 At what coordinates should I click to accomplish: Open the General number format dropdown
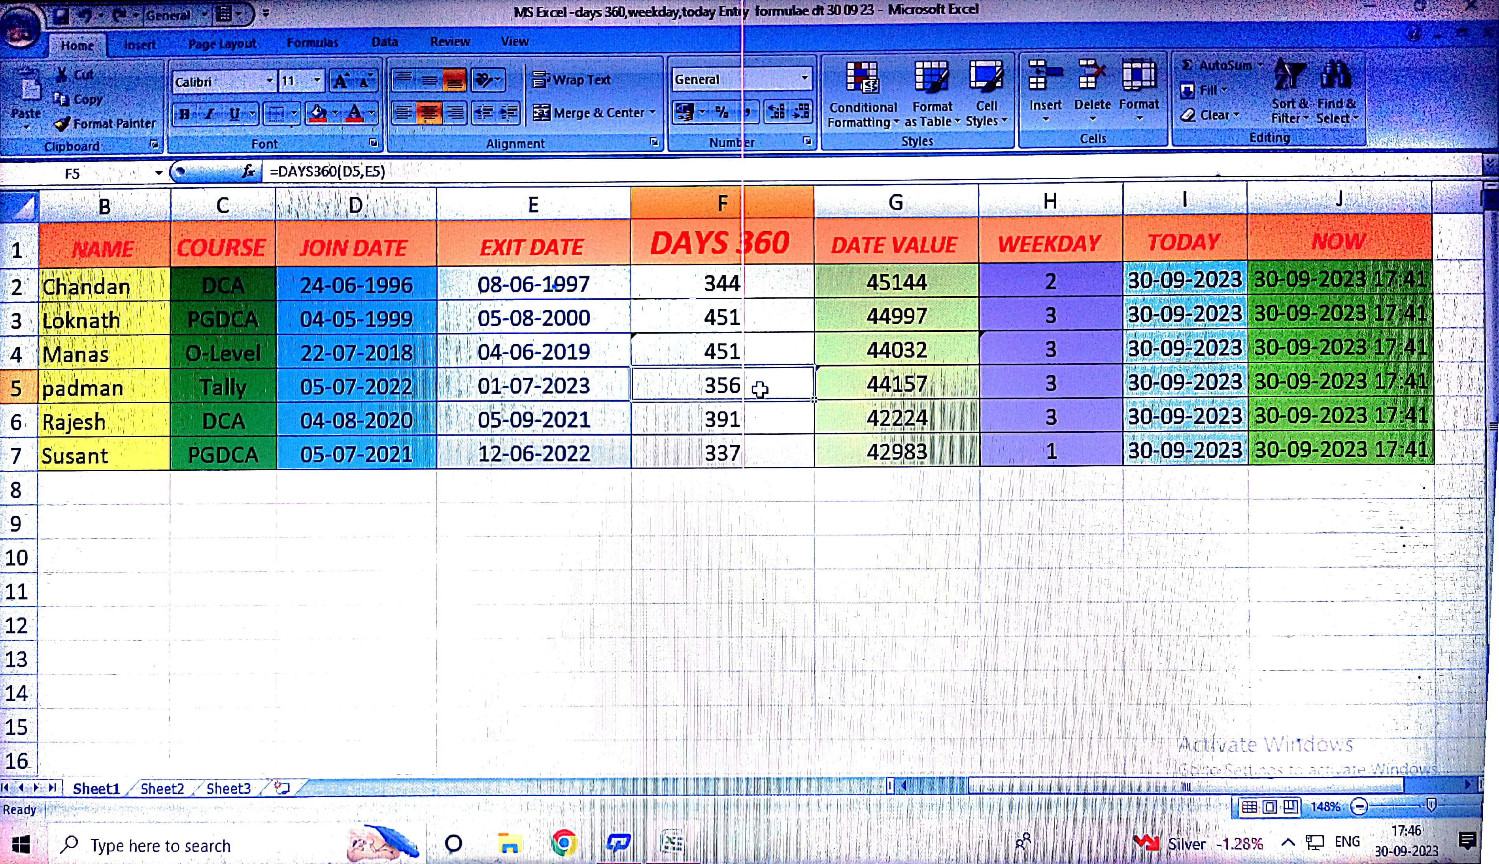[x=804, y=78]
